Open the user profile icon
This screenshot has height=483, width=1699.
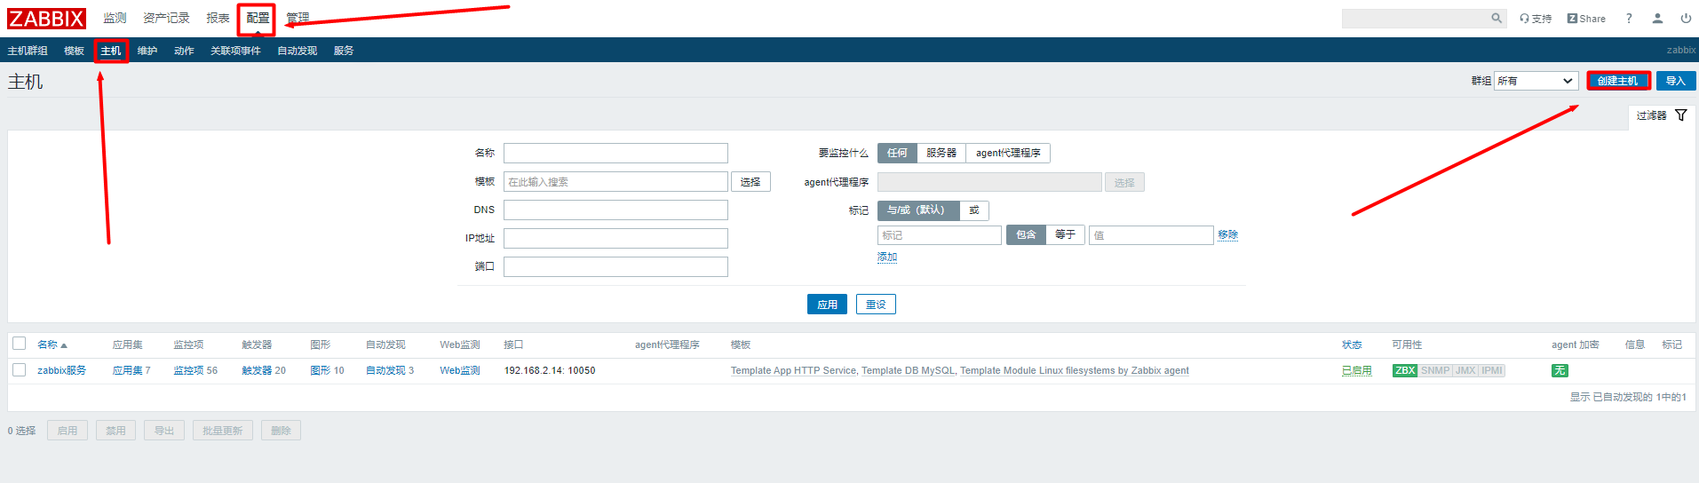[x=1657, y=19]
